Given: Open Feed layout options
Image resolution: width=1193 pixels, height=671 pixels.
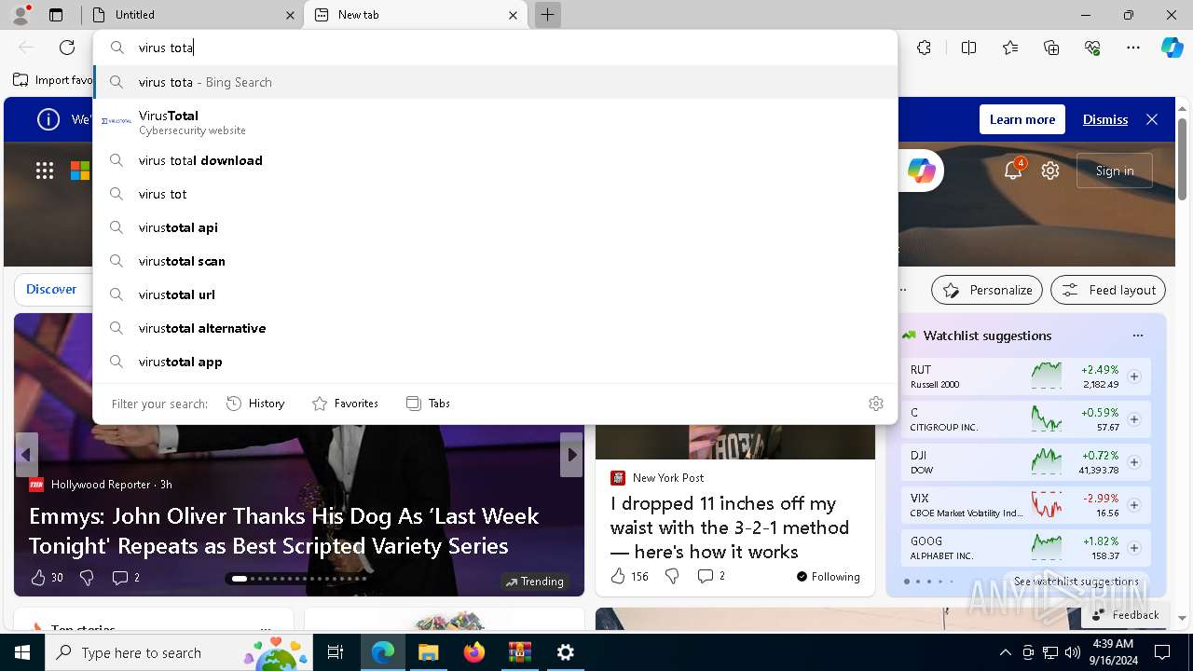Looking at the screenshot, I should [x=1108, y=290].
